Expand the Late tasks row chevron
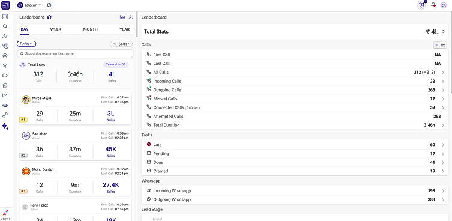Screen dimensions: 452x221 (442, 145)
